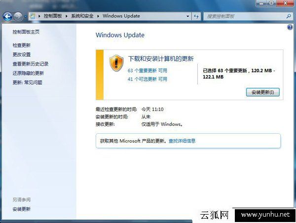Open the 63 个重要更新 可用 link

[148, 71]
